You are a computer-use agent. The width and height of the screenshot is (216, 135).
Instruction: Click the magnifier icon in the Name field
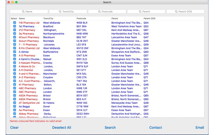23,12
